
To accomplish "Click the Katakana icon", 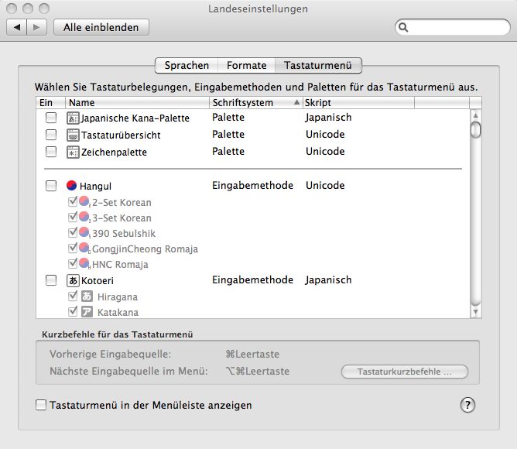I will coord(87,312).
